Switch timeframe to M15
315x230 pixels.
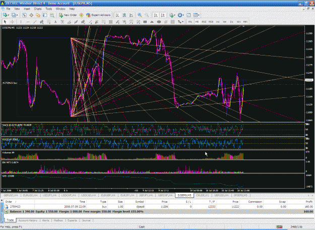click(204, 22)
